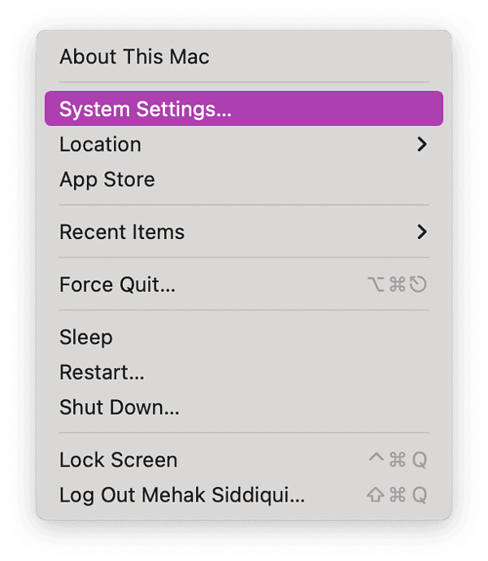
Task: Open About This Mac
Action: pos(134,57)
